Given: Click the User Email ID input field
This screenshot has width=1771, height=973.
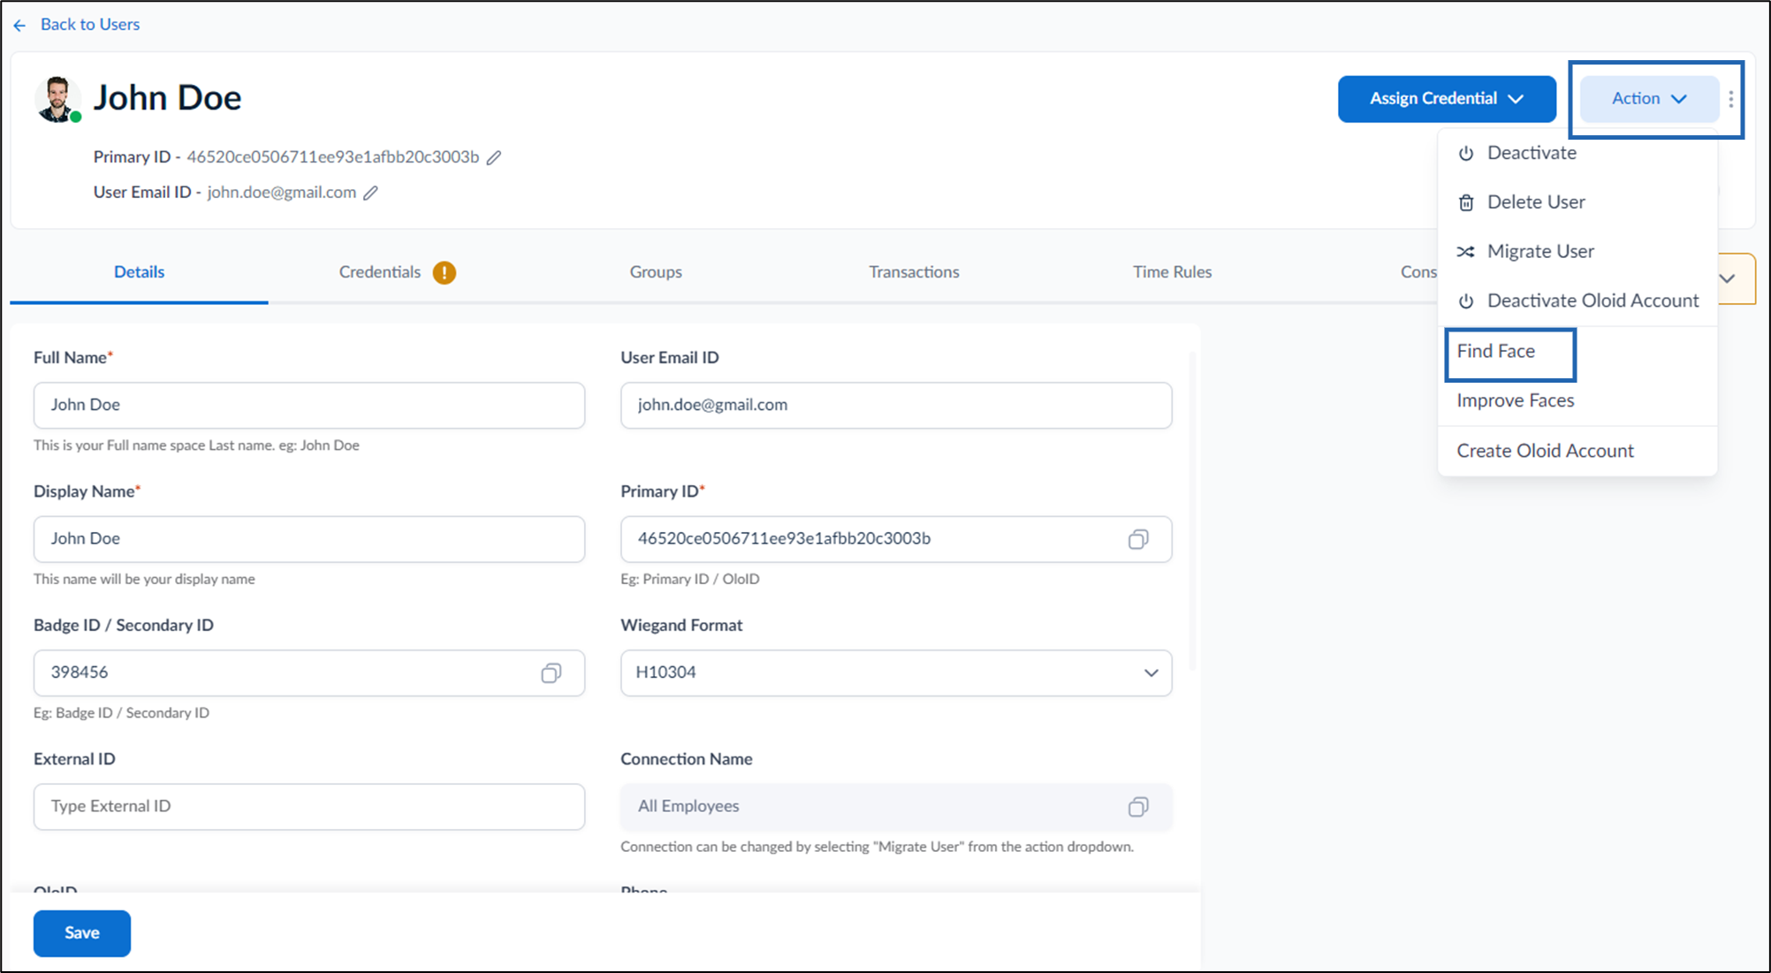Looking at the screenshot, I should [896, 406].
